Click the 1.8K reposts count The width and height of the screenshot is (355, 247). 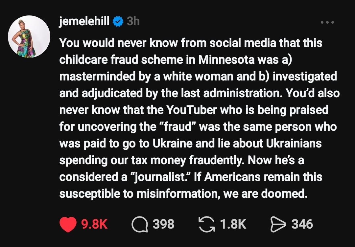pyautogui.click(x=233, y=224)
